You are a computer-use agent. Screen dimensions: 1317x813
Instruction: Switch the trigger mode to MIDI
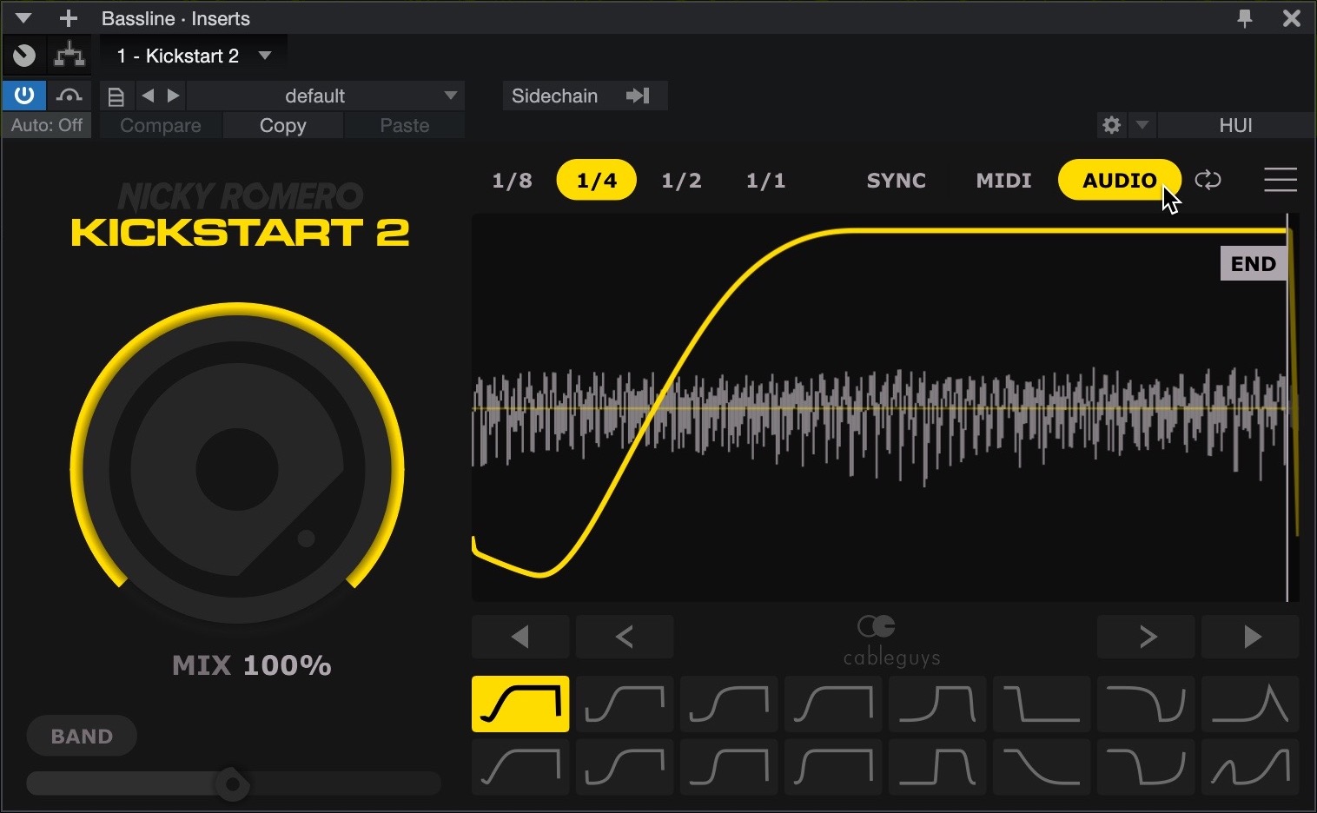pos(1003,181)
